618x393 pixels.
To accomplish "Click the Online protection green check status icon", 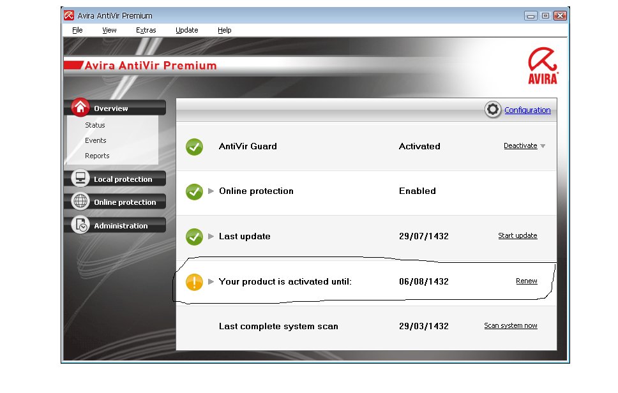I will click(x=194, y=192).
